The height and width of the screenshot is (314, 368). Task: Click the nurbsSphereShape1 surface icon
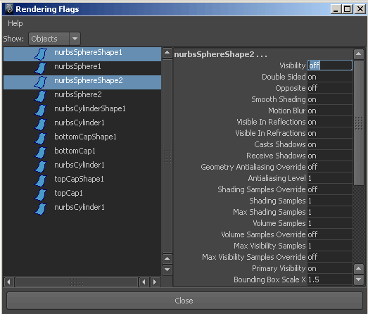(x=41, y=54)
